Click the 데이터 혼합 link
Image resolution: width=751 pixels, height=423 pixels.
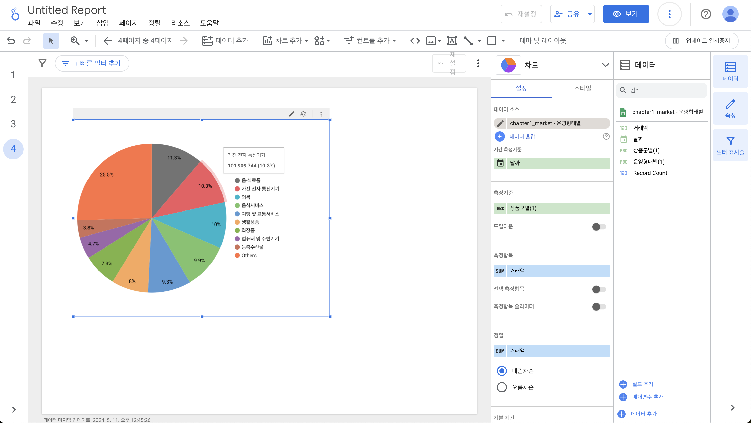(522, 137)
